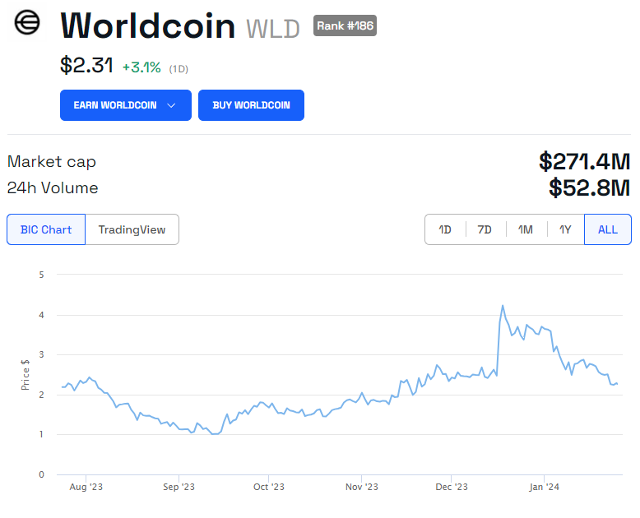The height and width of the screenshot is (518, 640).
Task: Click the WLD ticker symbol
Action: tap(272, 29)
